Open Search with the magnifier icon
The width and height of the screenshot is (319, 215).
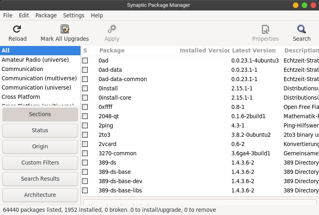pyautogui.click(x=301, y=29)
